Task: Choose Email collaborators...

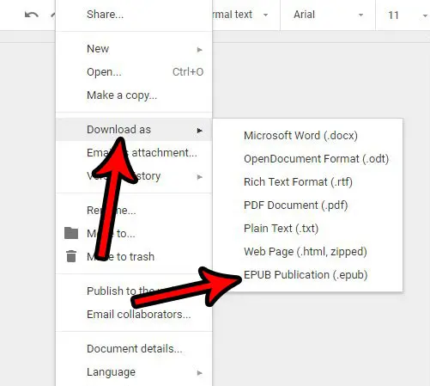Action: pos(134,315)
